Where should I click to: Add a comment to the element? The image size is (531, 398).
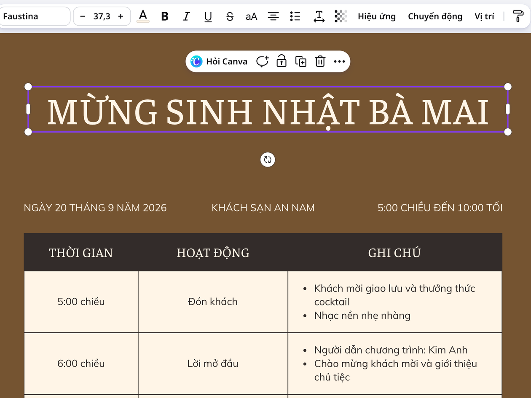click(x=263, y=61)
